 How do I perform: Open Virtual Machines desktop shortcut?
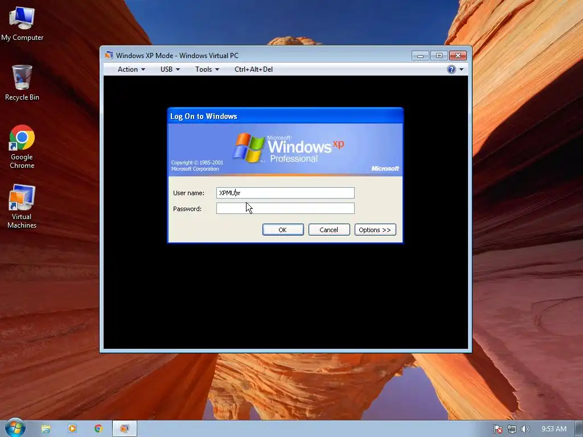(22, 206)
